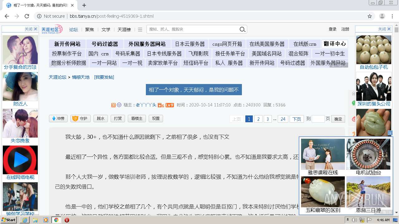Open the 天涯榜 navigation item
This screenshot has height=224, width=399.
124,30
